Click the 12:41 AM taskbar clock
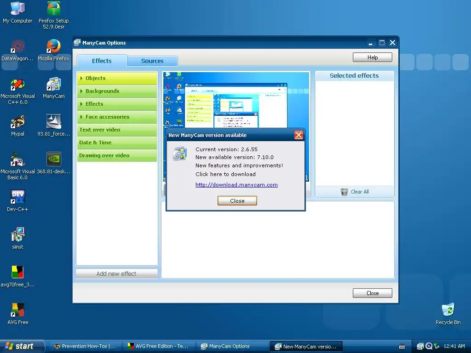This screenshot has height=353, width=471. [x=454, y=346]
